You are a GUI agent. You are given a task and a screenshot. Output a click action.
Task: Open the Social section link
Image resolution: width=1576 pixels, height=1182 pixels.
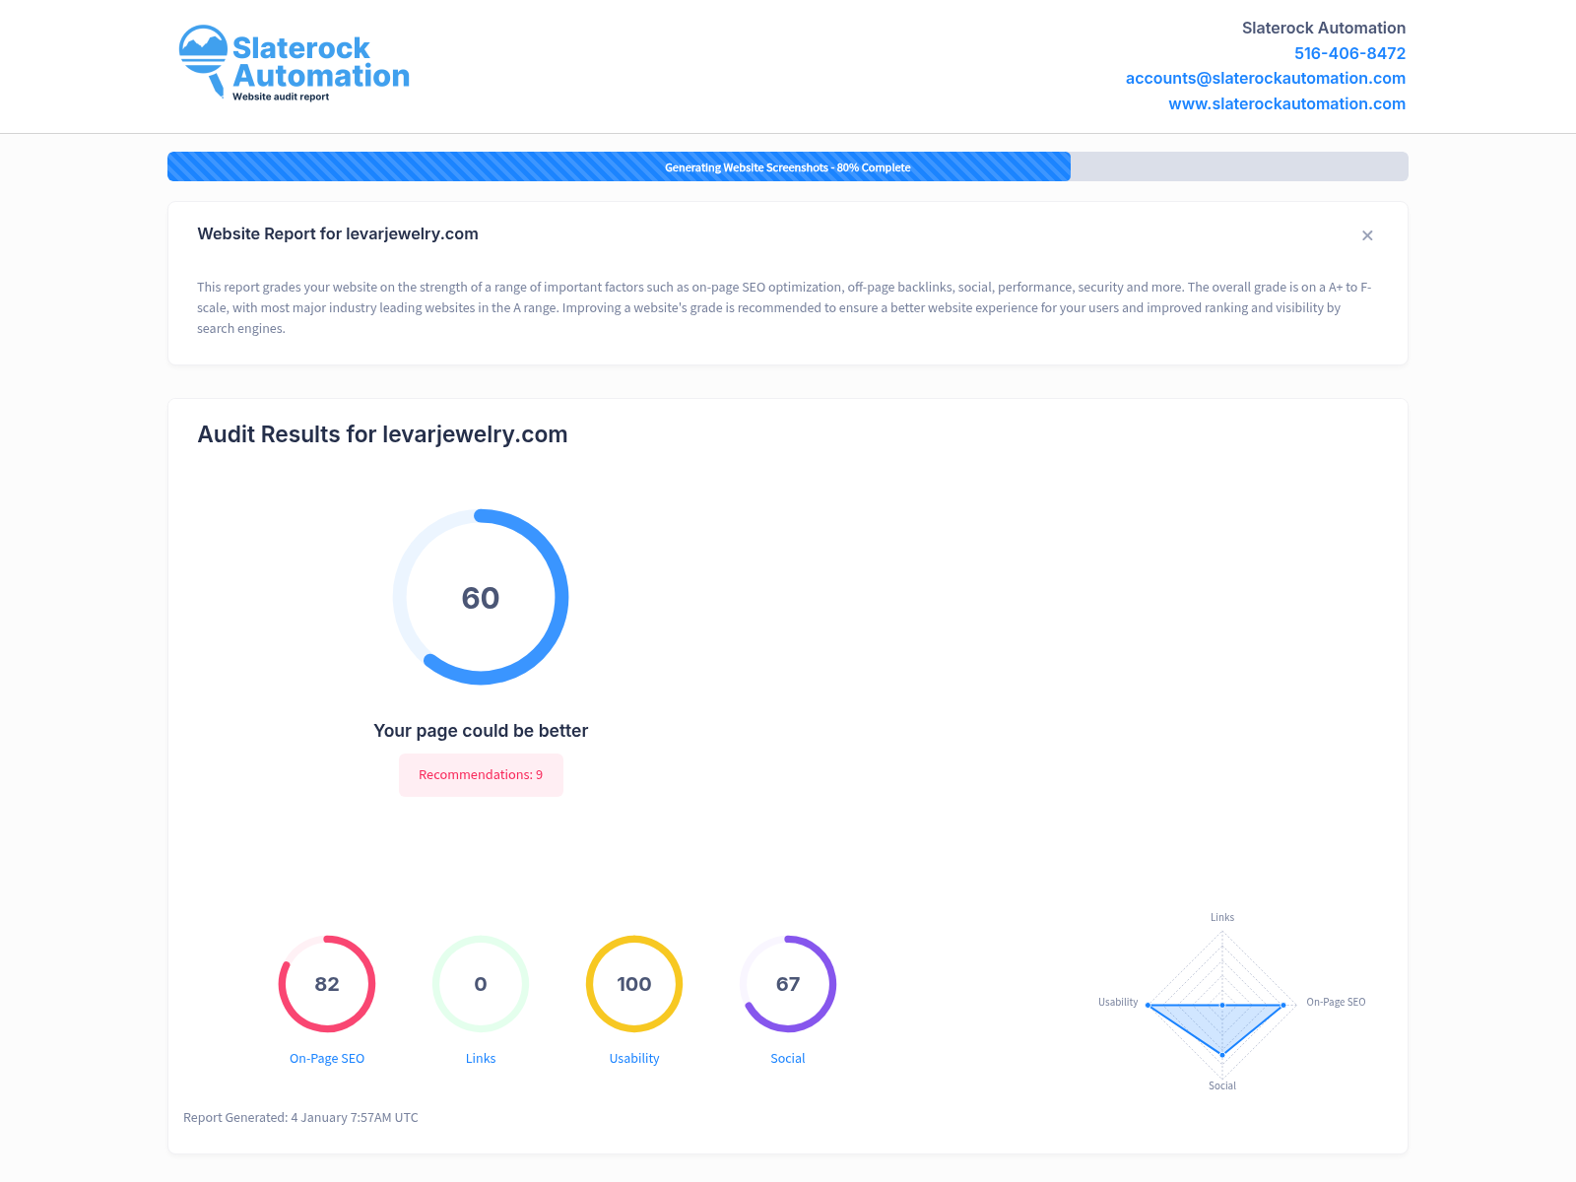(x=788, y=1058)
